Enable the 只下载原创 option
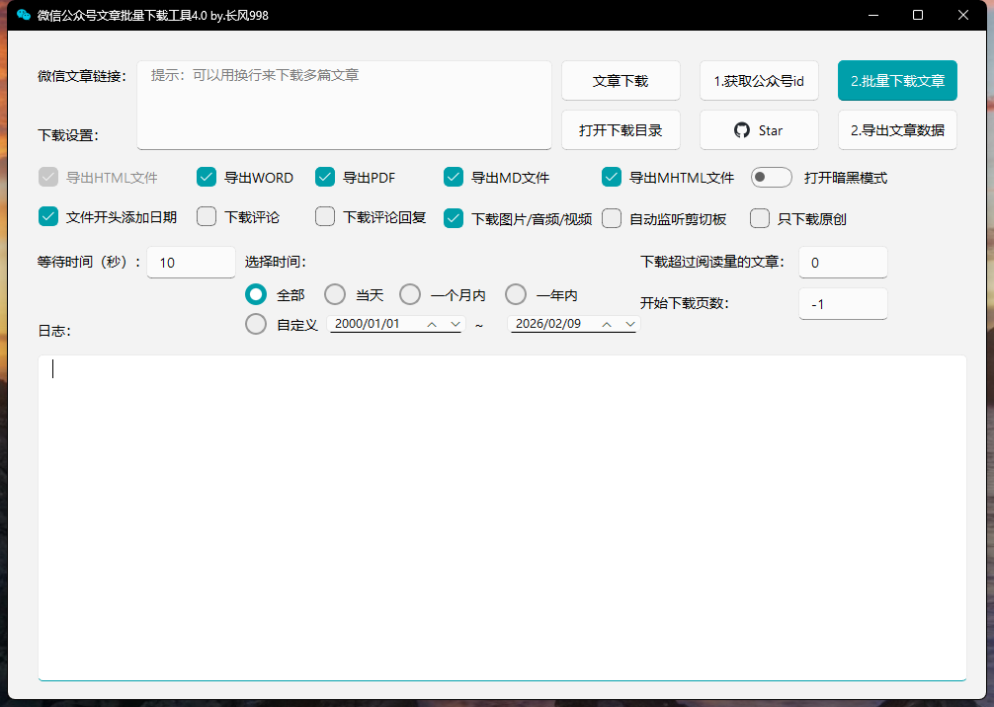The height and width of the screenshot is (707, 994). coord(760,217)
